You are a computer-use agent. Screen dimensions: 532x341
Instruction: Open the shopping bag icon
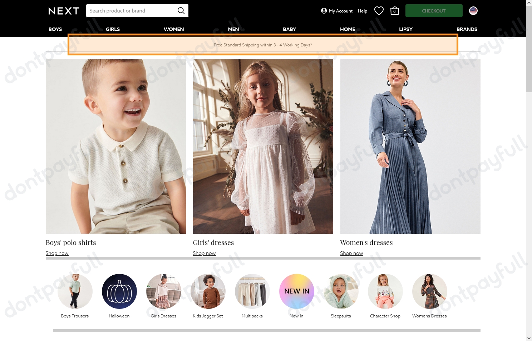point(394,11)
